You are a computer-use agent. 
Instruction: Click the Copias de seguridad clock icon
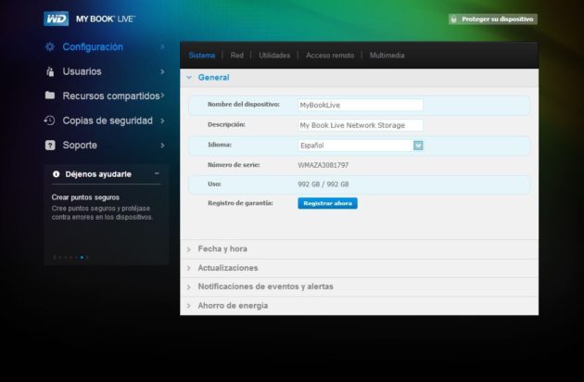[50, 121]
